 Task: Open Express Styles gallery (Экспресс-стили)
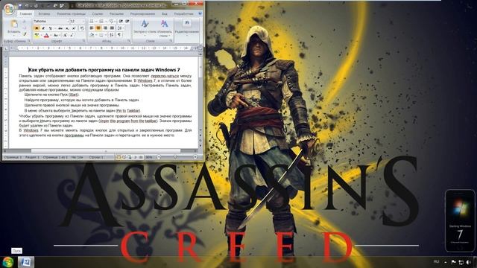point(145,27)
